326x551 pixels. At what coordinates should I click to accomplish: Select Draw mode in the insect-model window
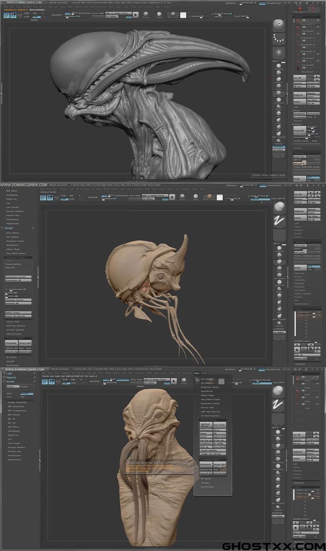(50, 198)
